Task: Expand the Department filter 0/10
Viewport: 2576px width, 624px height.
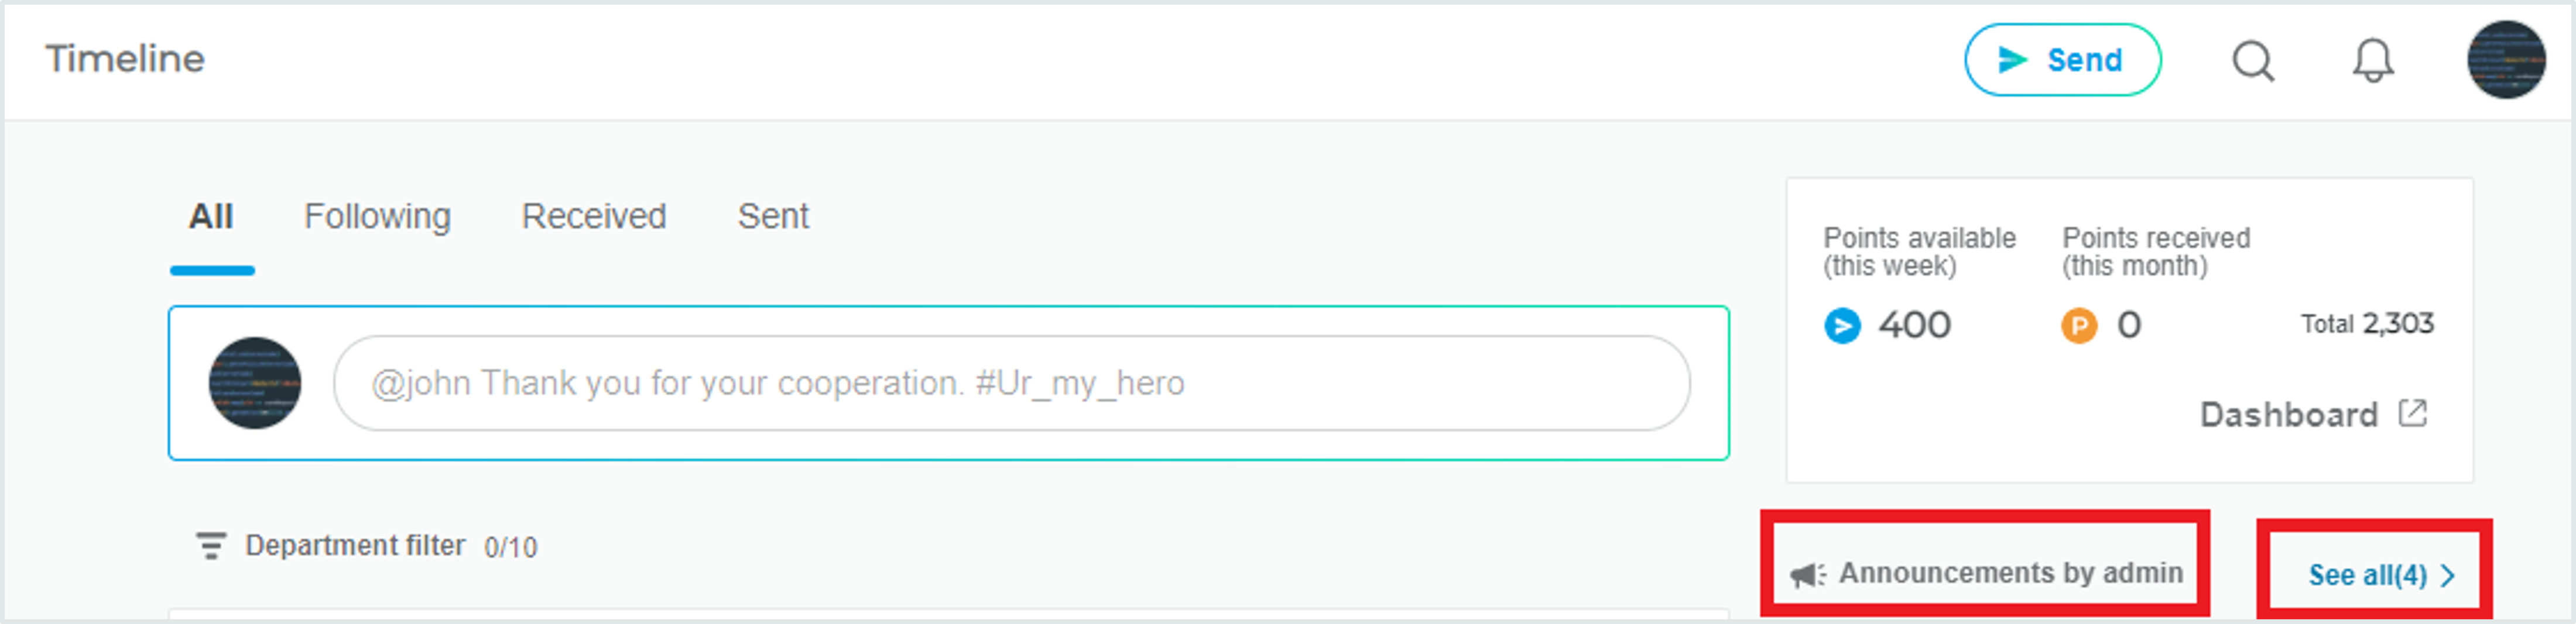Action: (366, 546)
